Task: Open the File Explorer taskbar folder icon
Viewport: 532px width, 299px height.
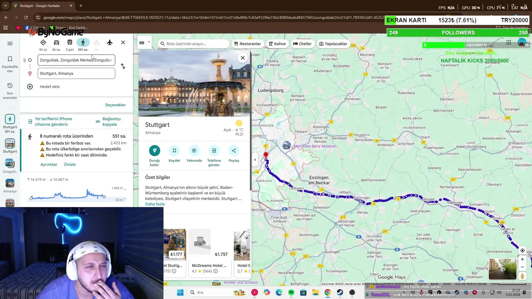Action: [315, 292]
